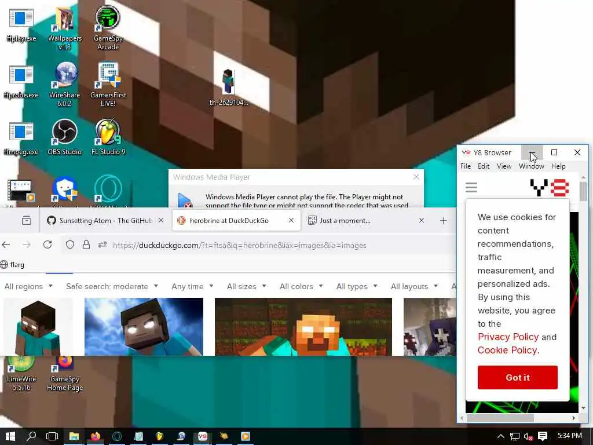This screenshot has height=445, width=593.
Task: Launch the OBS Studio desktop shortcut
Action: tap(65, 137)
